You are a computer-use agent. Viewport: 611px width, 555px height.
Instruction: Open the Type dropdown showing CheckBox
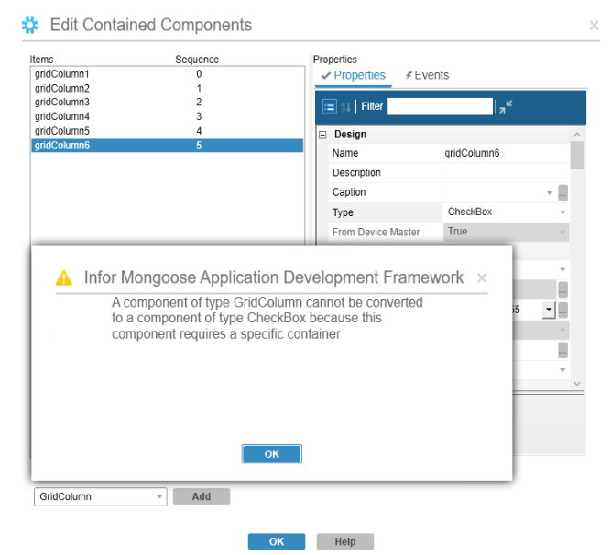[x=562, y=212]
